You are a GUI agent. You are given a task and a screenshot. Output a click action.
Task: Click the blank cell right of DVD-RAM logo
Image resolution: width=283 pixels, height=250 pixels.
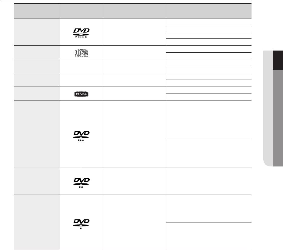(x=134, y=134)
